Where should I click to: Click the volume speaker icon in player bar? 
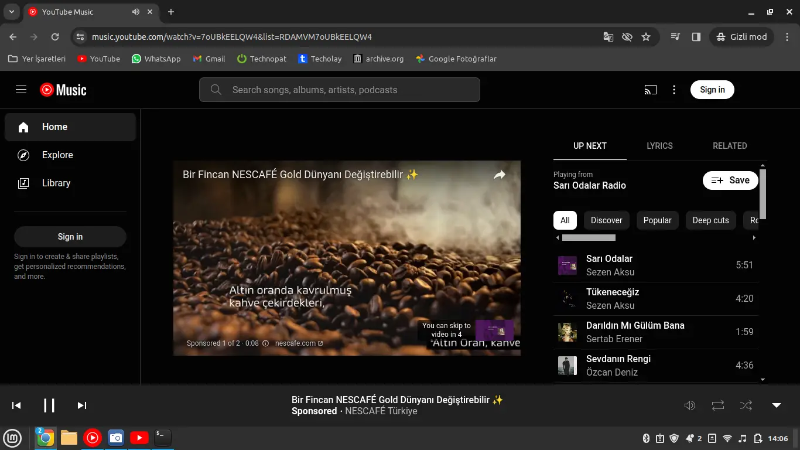pyautogui.click(x=690, y=405)
